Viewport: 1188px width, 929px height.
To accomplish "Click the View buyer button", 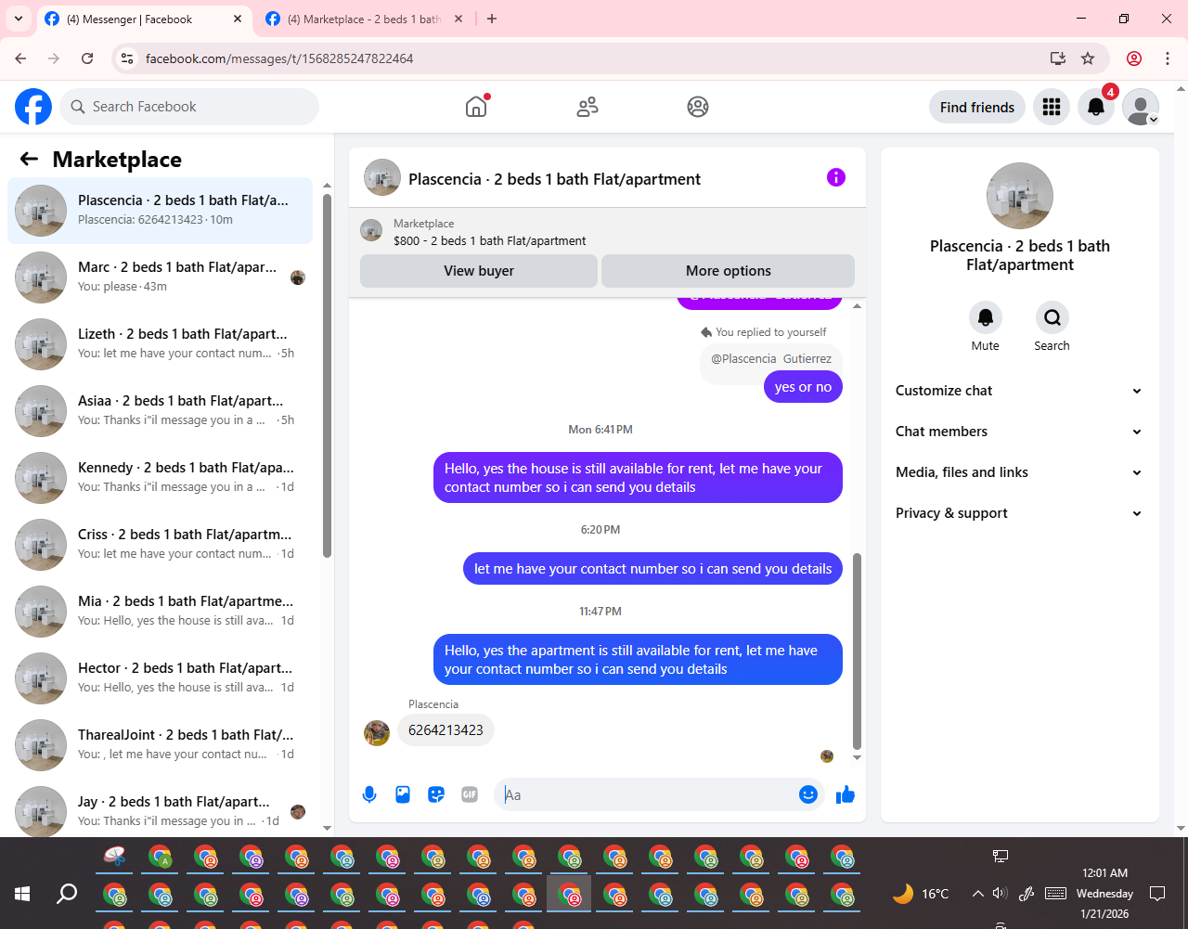I will pyautogui.click(x=479, y=271).
